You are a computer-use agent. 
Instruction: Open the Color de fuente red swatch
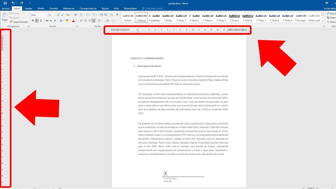click(73, 20)
